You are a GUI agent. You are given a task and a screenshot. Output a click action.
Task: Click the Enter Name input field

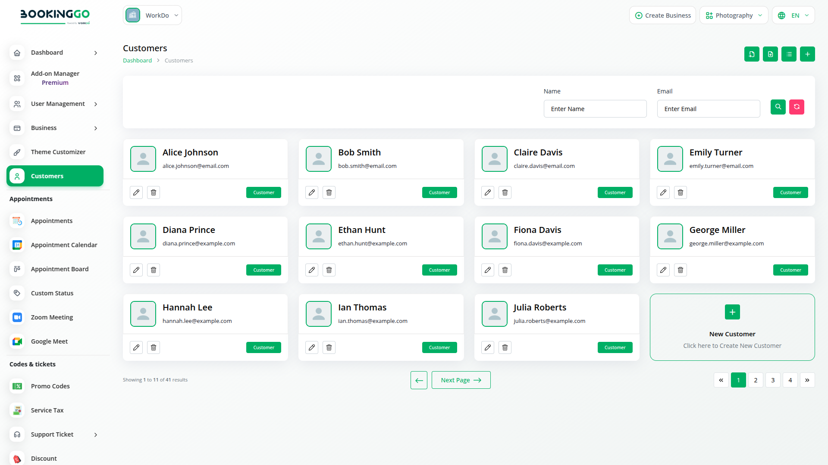click(x=595, y=109)
